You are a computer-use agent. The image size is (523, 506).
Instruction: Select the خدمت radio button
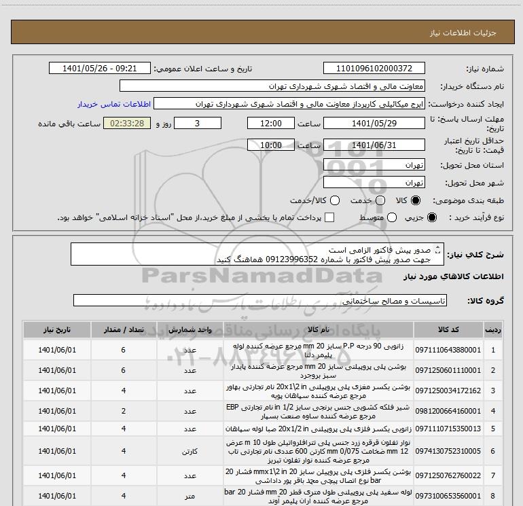coord(380,200)
